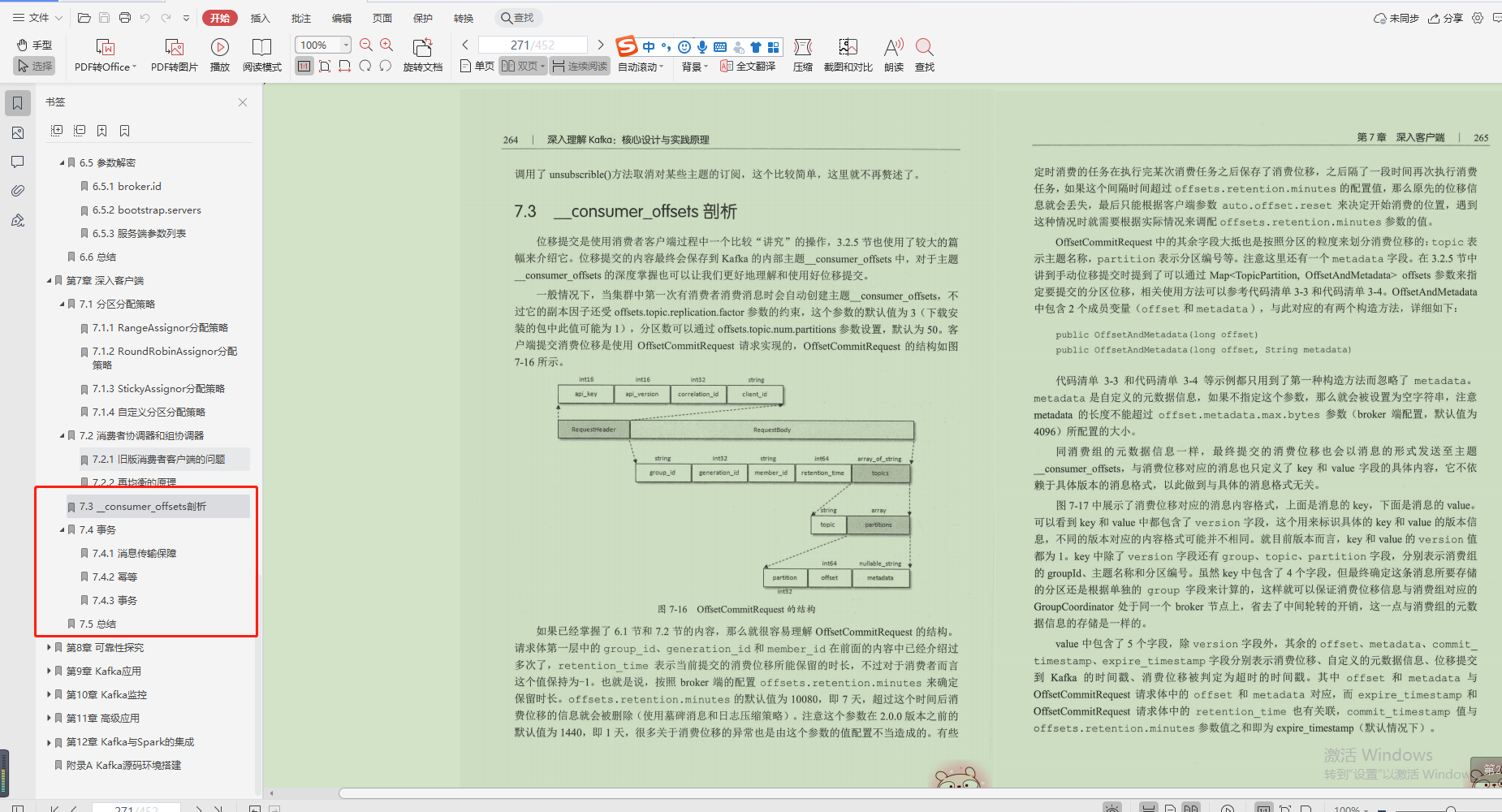Open settings gear icon at top right
The height and width of the screenshot is (812, 1502).
[x=1478, y=18]
